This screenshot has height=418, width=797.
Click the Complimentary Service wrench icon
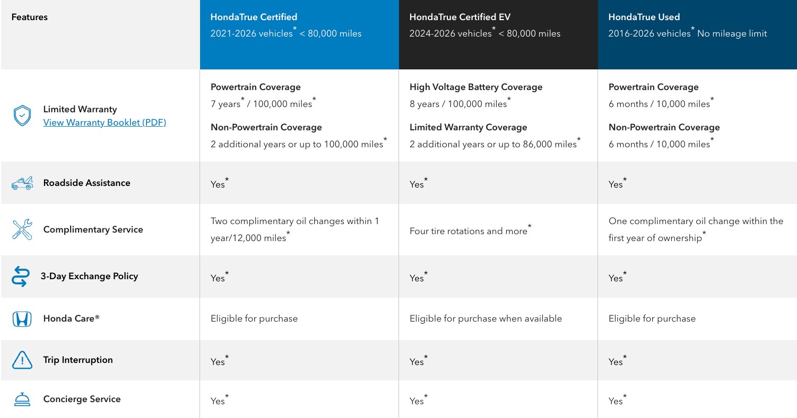(22, 229)
